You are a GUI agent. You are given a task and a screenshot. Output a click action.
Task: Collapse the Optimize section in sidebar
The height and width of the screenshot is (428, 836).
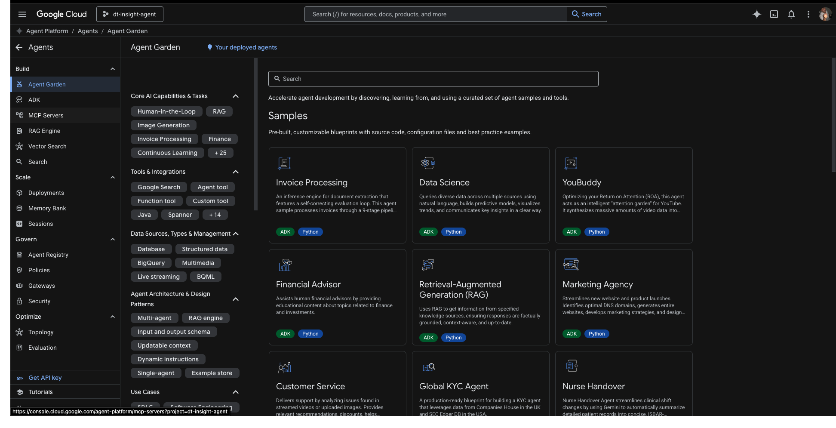113,317
